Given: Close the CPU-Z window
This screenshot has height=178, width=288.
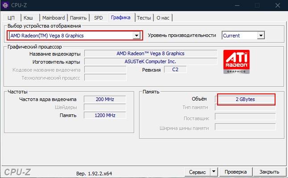Looking at the screenshot, I should [x=278, y=5].
